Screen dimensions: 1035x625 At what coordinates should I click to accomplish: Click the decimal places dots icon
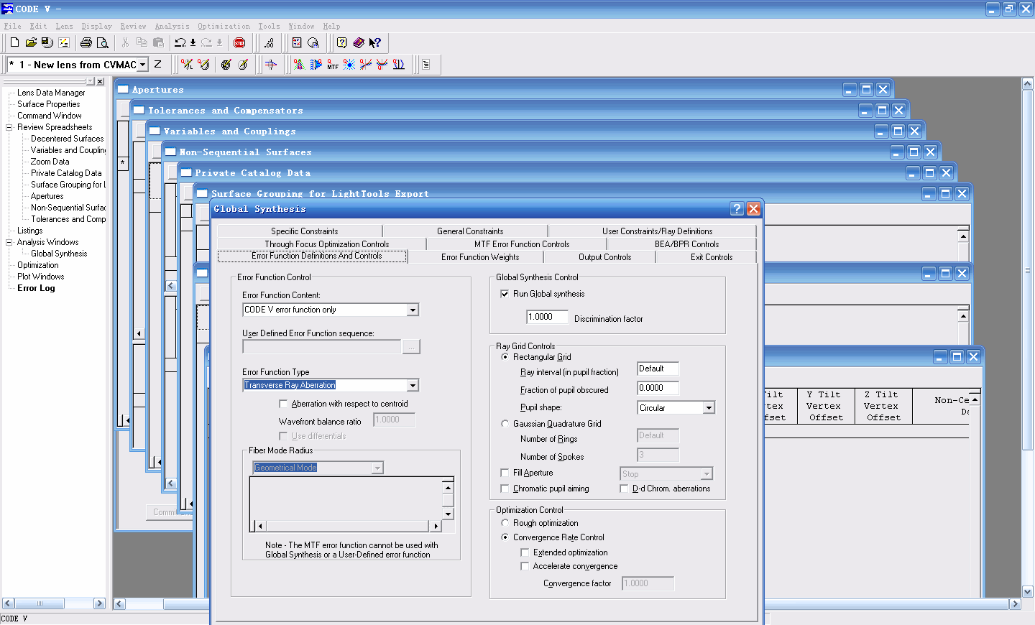coord(269,42)
